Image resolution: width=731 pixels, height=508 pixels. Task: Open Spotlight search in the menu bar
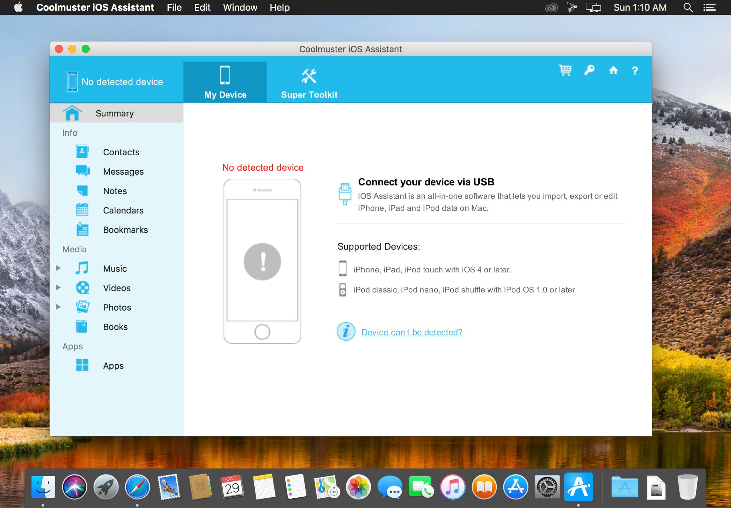tap(688, 7)
